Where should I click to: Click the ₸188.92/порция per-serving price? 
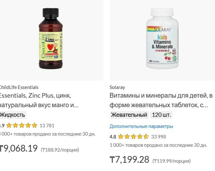click(60, 150)
